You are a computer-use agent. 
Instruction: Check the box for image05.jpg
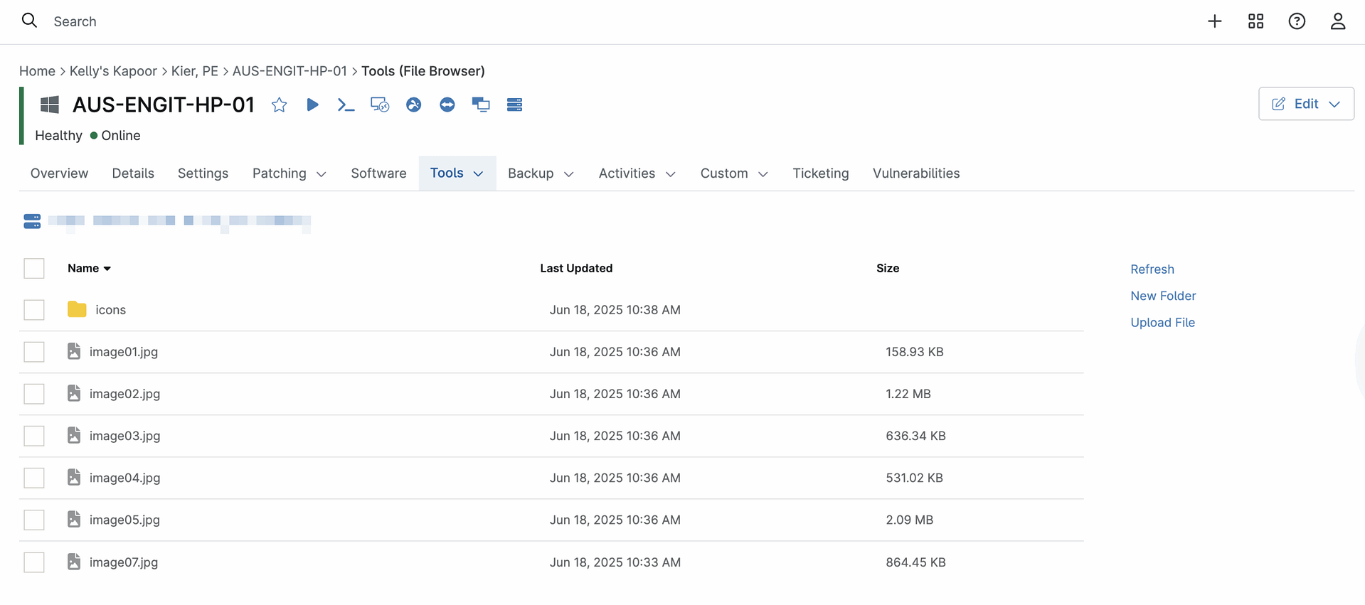[x=34, y=520]
